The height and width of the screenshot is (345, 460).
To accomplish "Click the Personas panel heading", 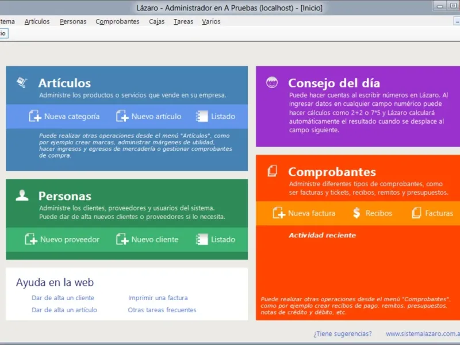I will 65,196.
